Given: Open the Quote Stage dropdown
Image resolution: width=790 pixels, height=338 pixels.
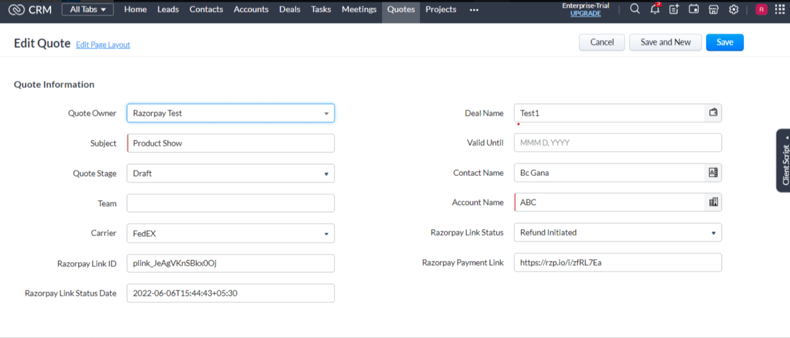Looking at the screenshot, I should tap(230, 173).
